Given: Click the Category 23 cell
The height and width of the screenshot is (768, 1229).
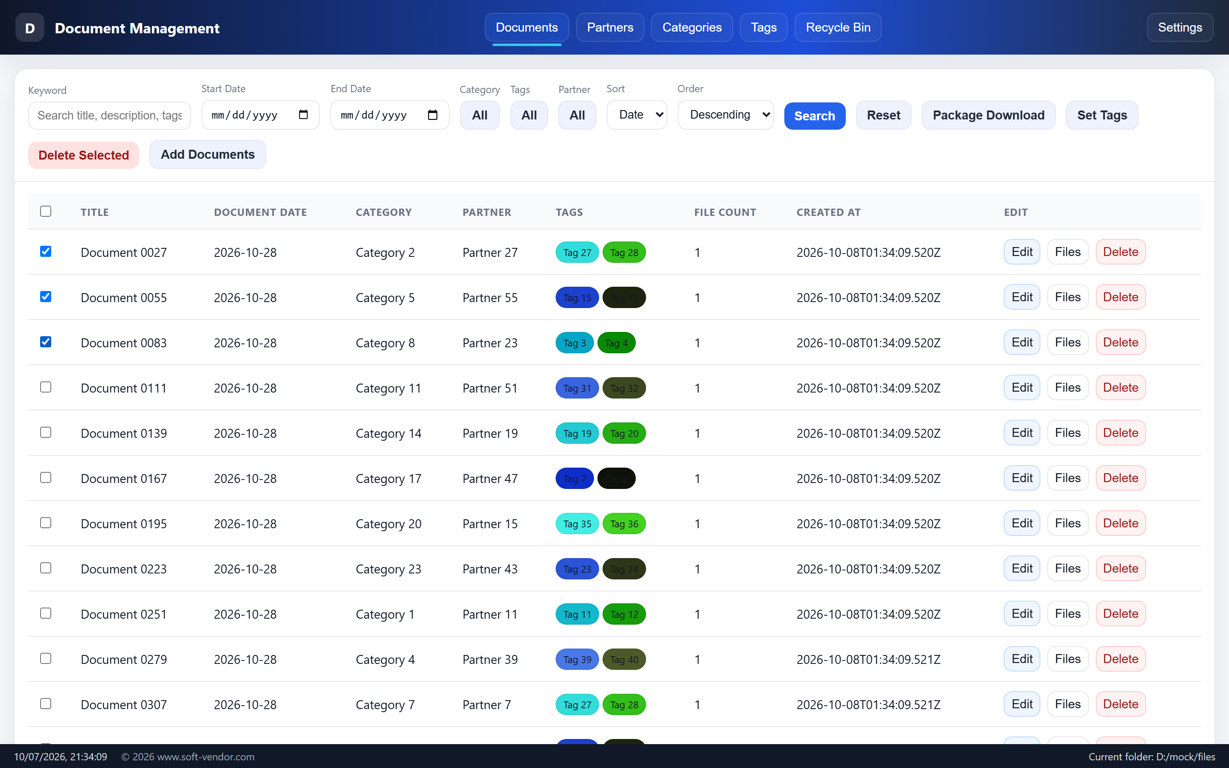Looking at the screenshot, I should tap(388, 570).
